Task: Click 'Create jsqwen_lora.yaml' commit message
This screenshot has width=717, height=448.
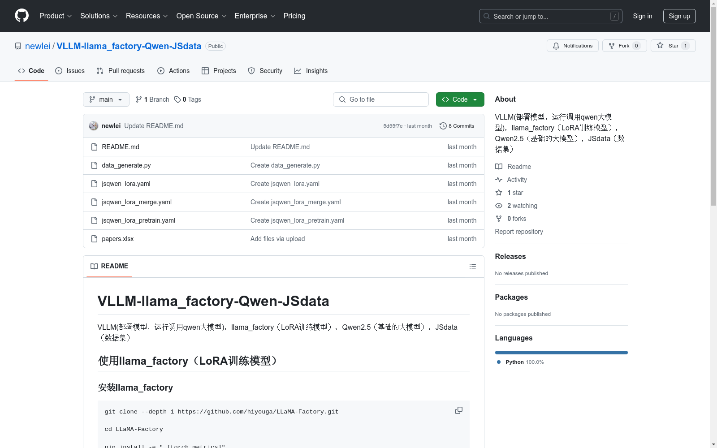Action: click(285, 184)
